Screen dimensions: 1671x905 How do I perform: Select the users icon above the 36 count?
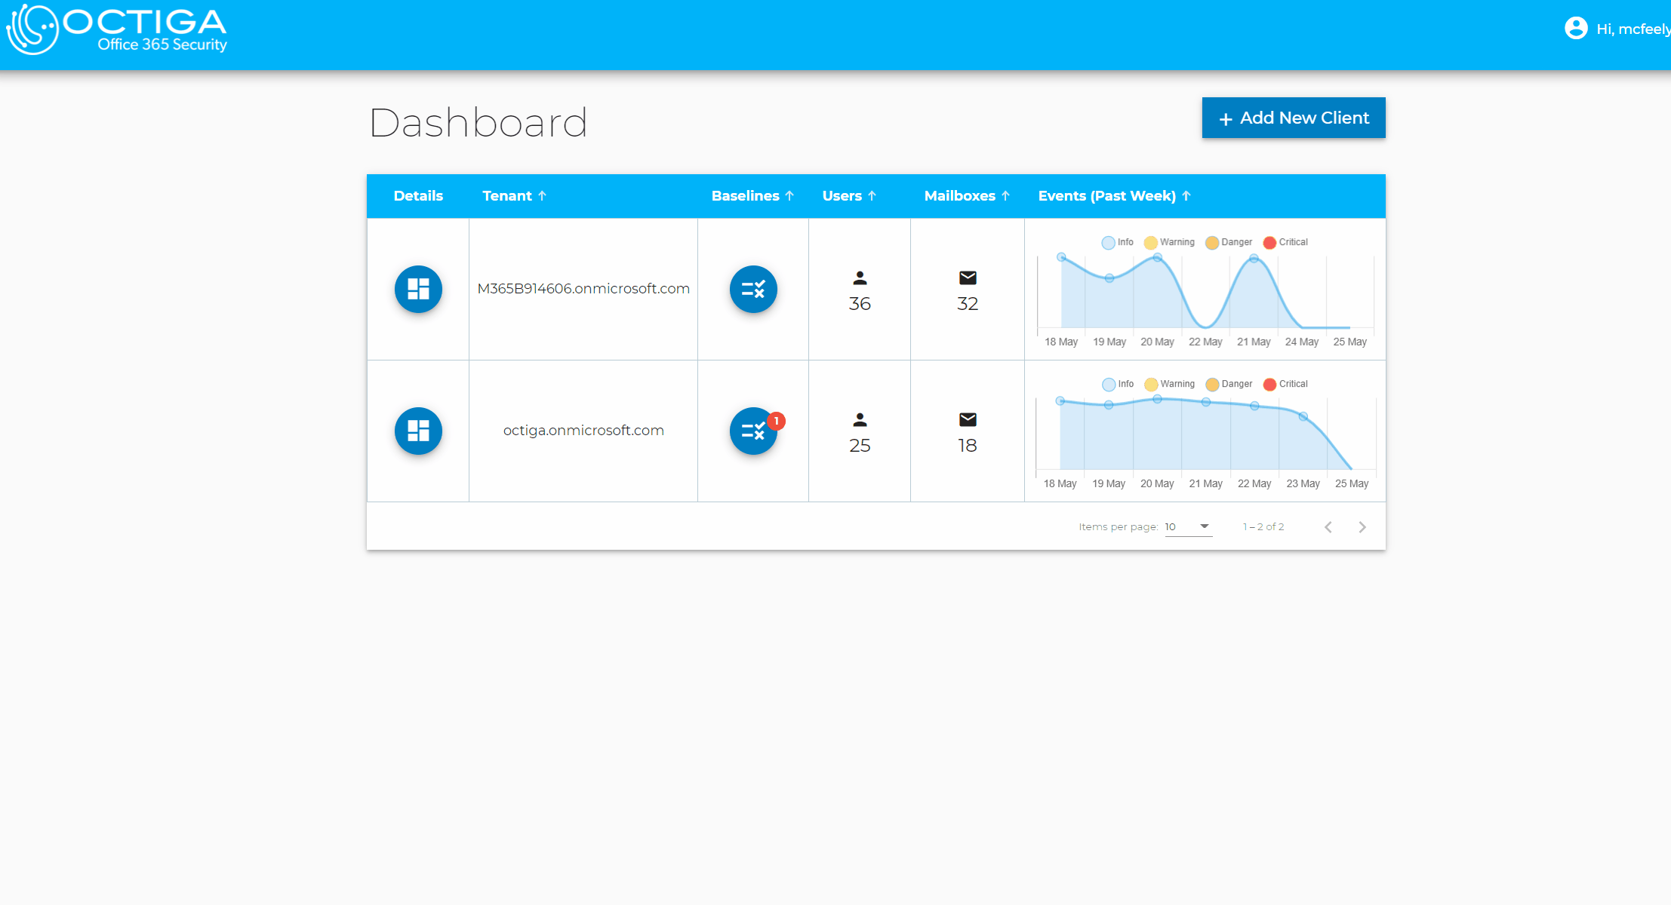tap(860, 278)
